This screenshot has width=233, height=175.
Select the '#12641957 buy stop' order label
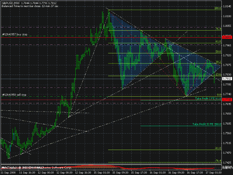tap(15, 34)
